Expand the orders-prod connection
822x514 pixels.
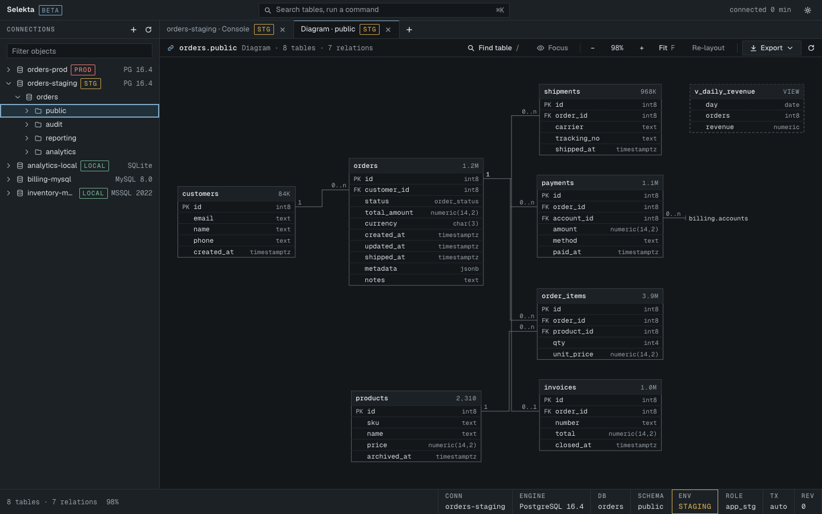[9, 70]
